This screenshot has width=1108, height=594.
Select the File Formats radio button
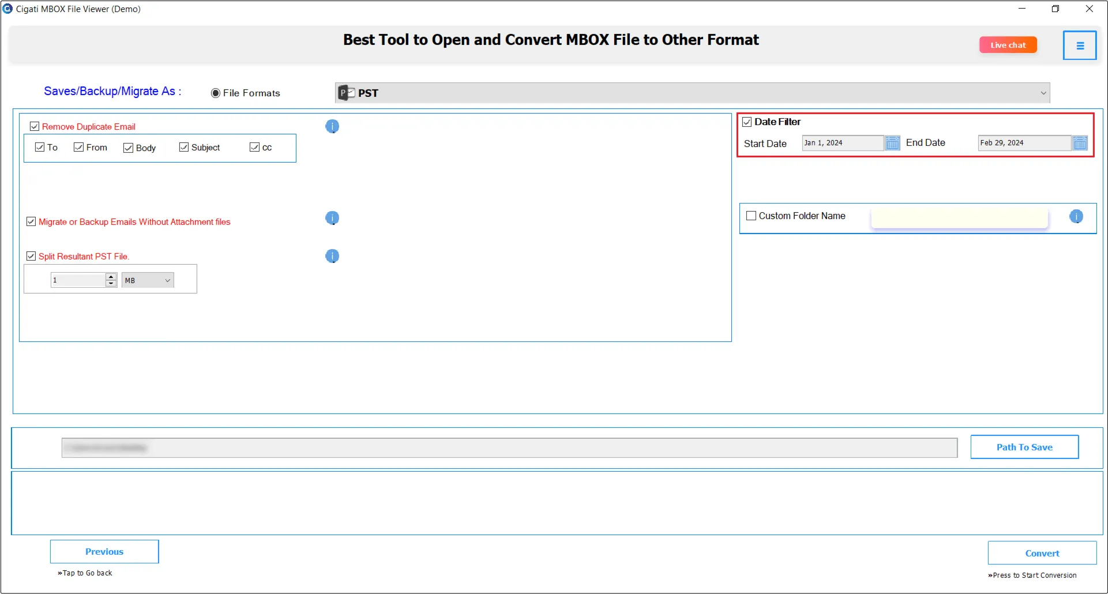[x=216, y=93]
